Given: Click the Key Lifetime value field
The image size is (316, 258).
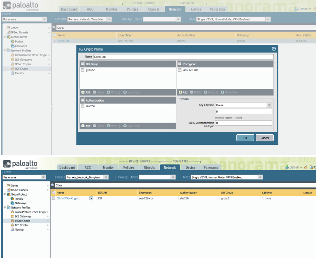Looking at the screenshot, I should 243,112.
